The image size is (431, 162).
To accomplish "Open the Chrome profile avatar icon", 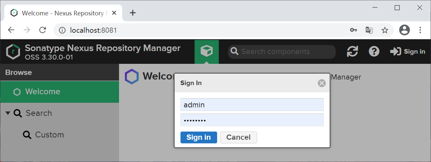I will pyautogui.click(x=405, y=30).
